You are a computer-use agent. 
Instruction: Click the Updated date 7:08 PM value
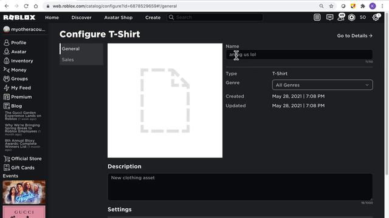[298, 105]
